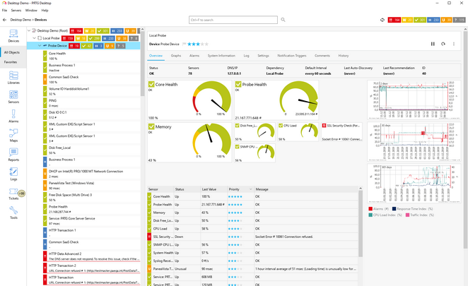Collapse the Probe Device tree node
This screenshot has height=286, width=468.
[x=40, y=46]
